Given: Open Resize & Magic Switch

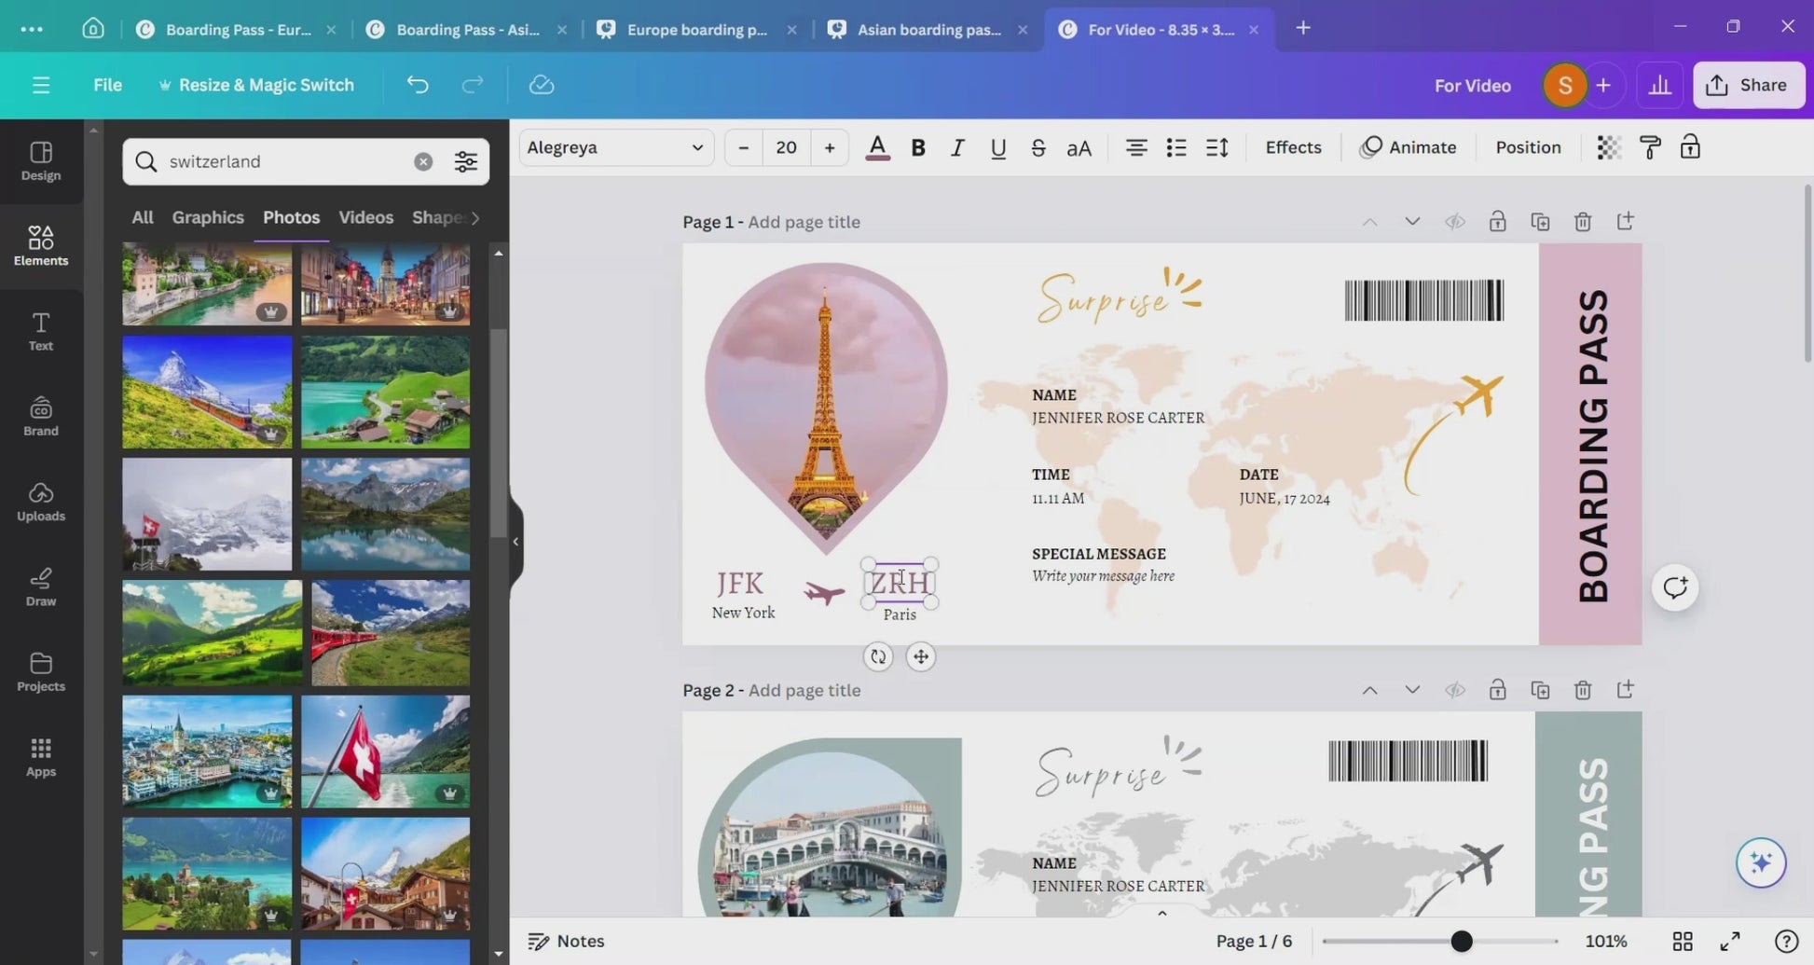Looking at the screenshot, I should (256, 85).
